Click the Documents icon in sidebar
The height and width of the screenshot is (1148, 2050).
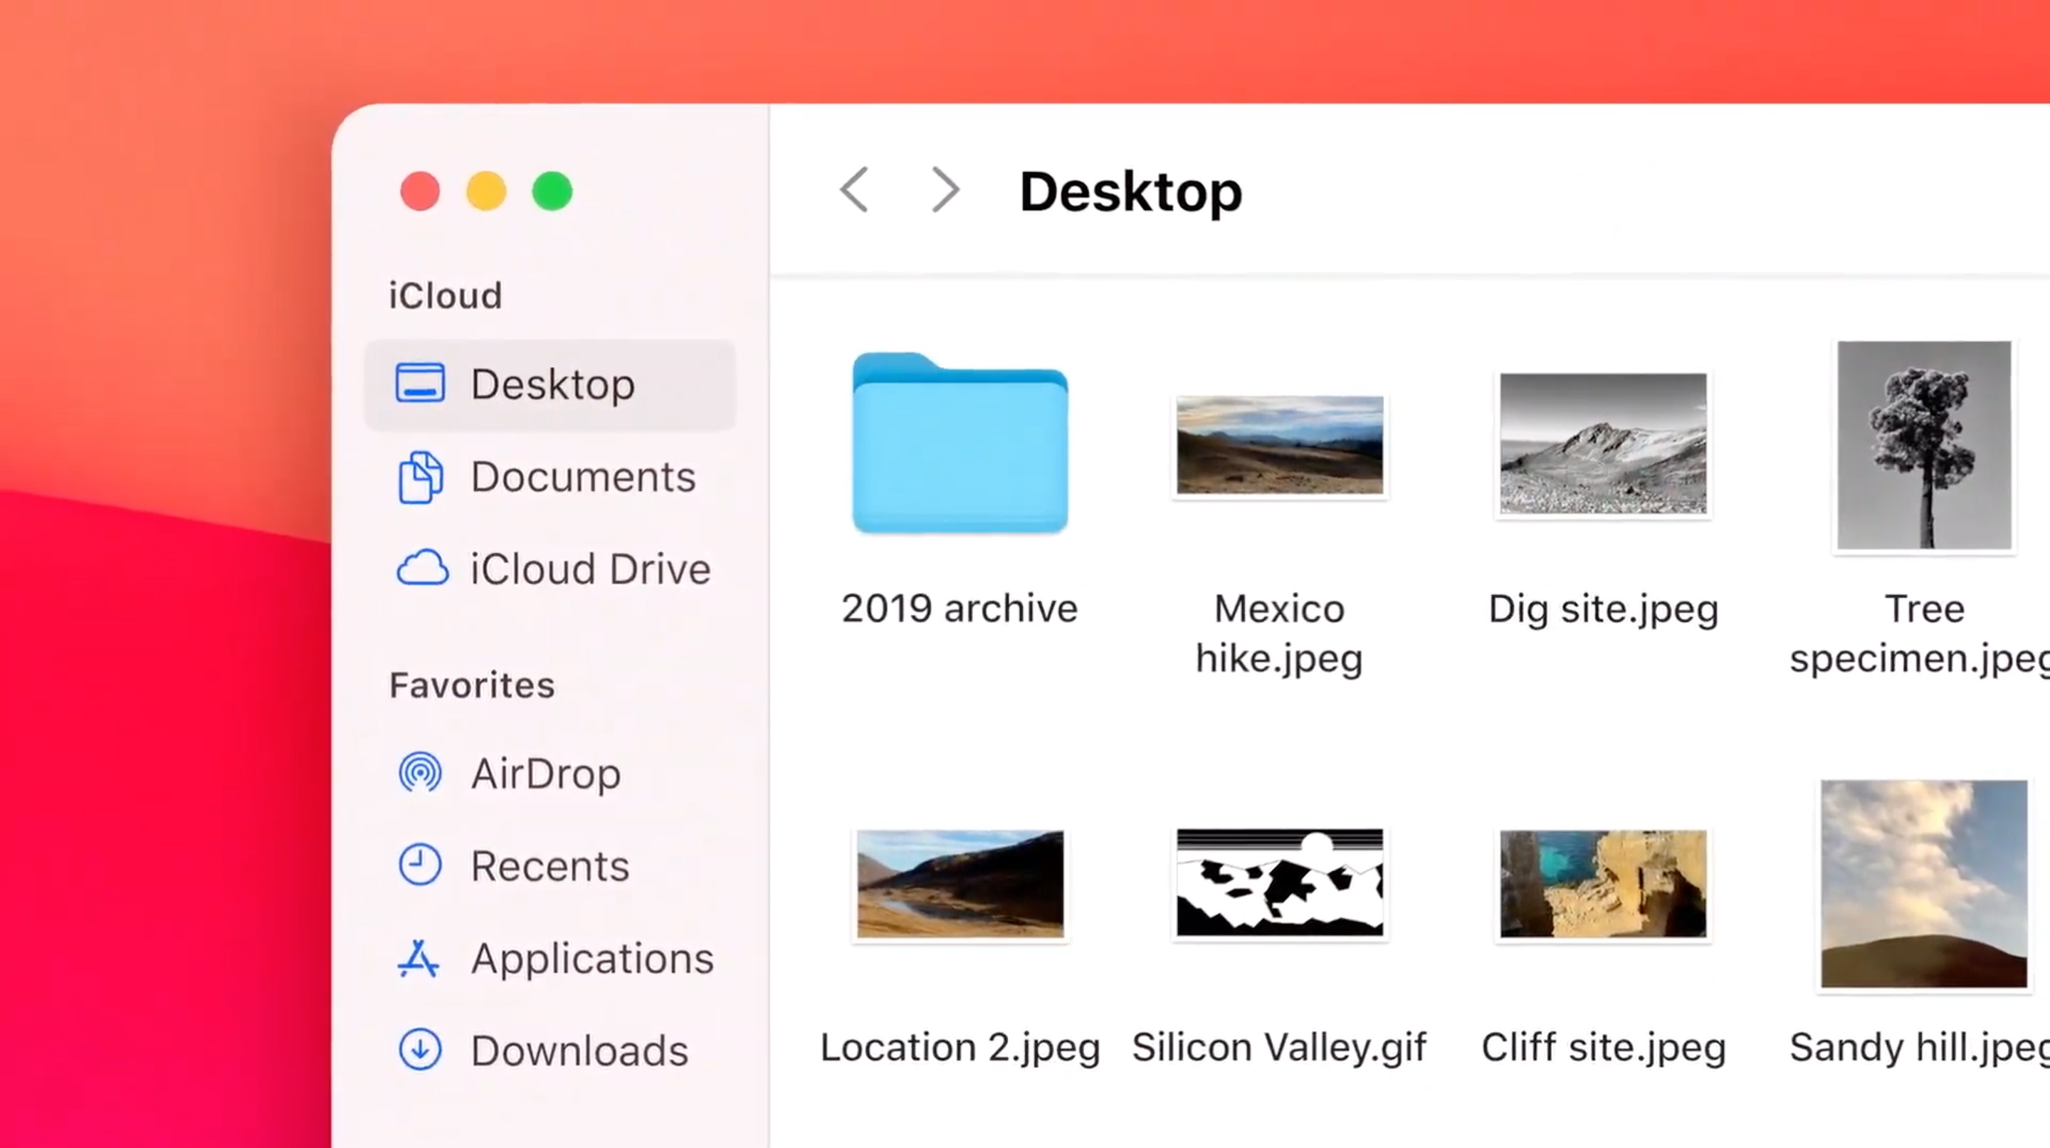point(420,478)
